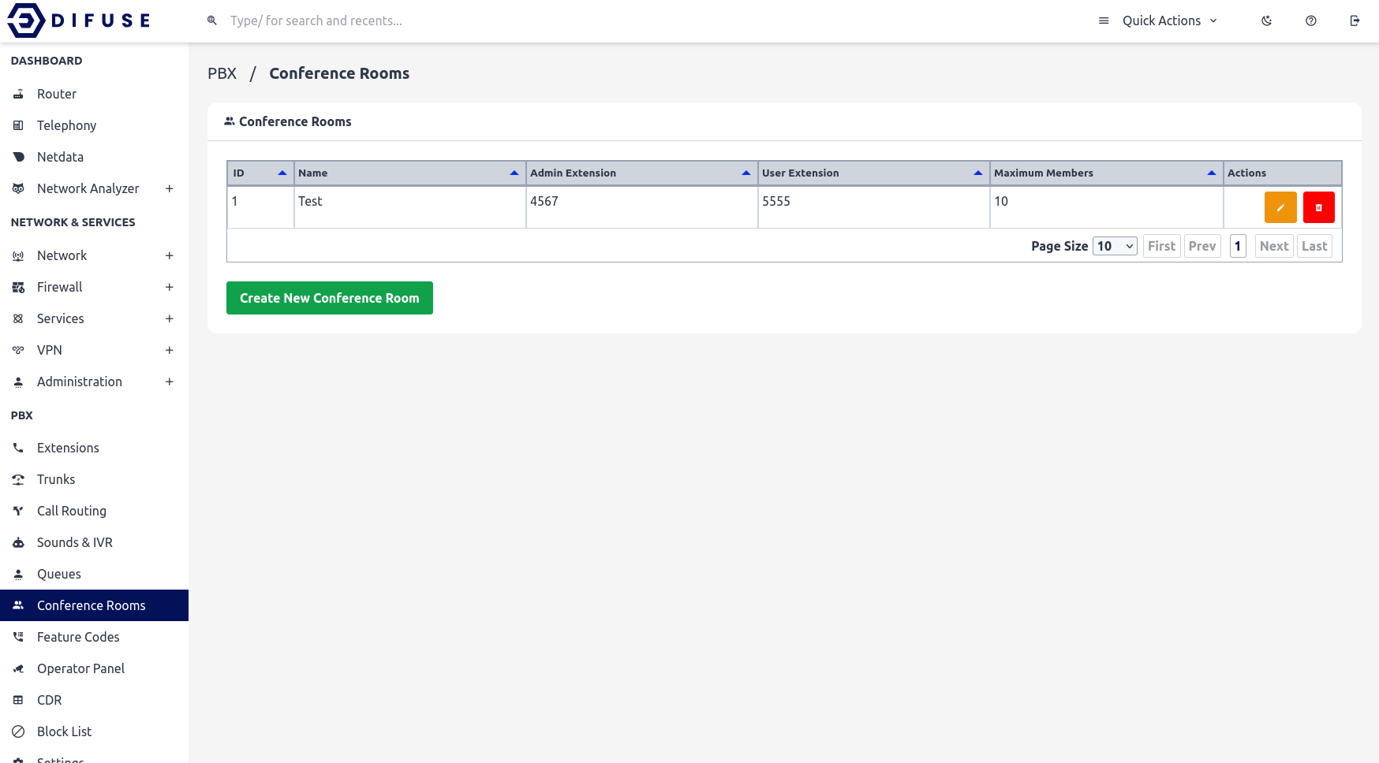
Task: Open Feature Codes page
Action: [x=94, y=637]
